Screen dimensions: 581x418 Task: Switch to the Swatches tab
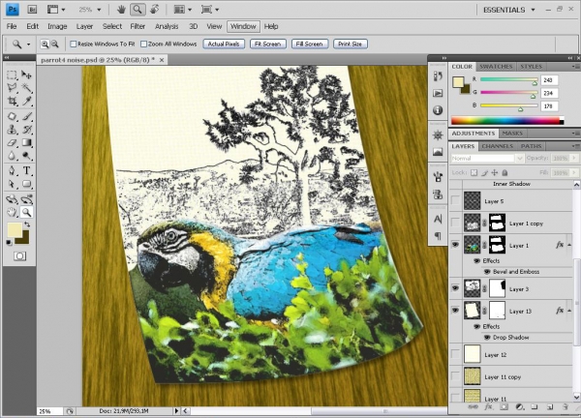[x=496, y=67]
